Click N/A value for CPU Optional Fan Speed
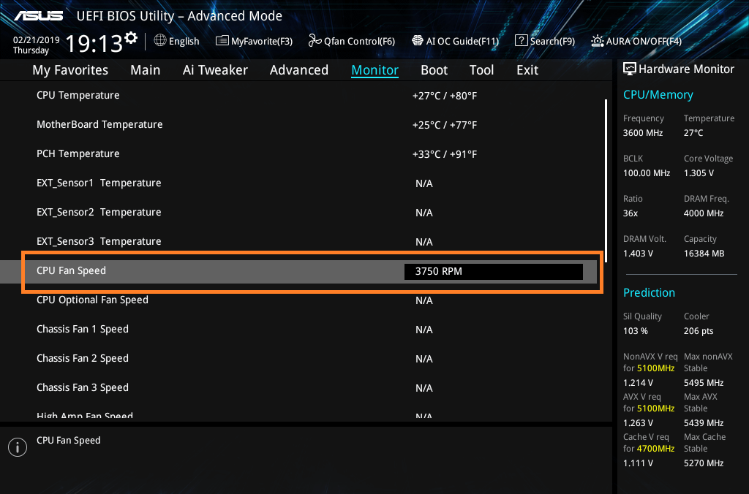749x494 pixels. click(424, 300)
